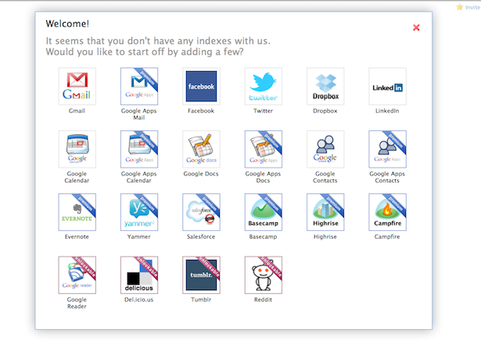Click the 'LinkedIn' caption text
This screenshot has width=481, height=351.
coord(387,111)
